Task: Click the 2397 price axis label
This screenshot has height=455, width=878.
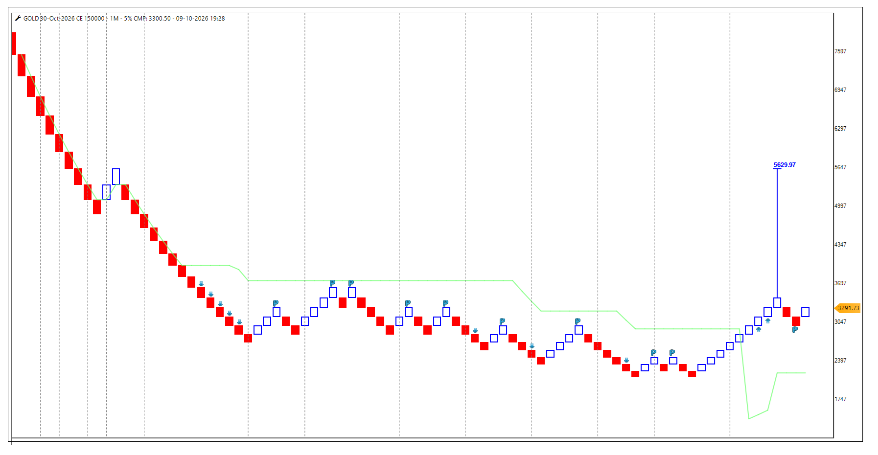Action: coord(840,361)
